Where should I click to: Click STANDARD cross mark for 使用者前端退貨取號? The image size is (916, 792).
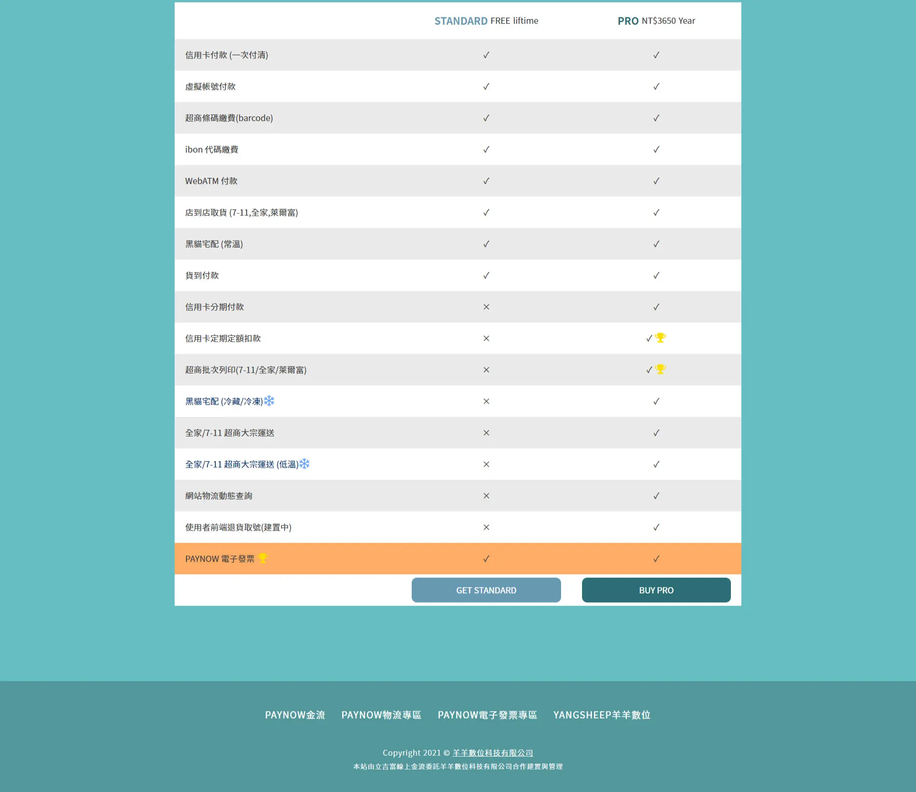(486, 527)
